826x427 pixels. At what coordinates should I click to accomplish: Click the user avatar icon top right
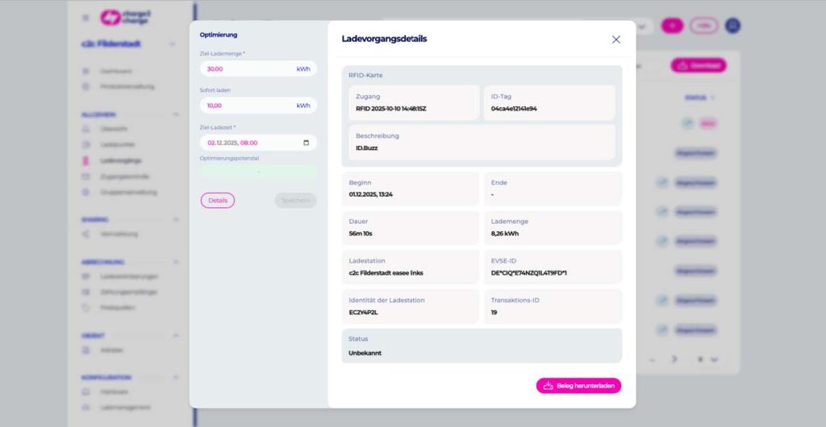(732, 26)
